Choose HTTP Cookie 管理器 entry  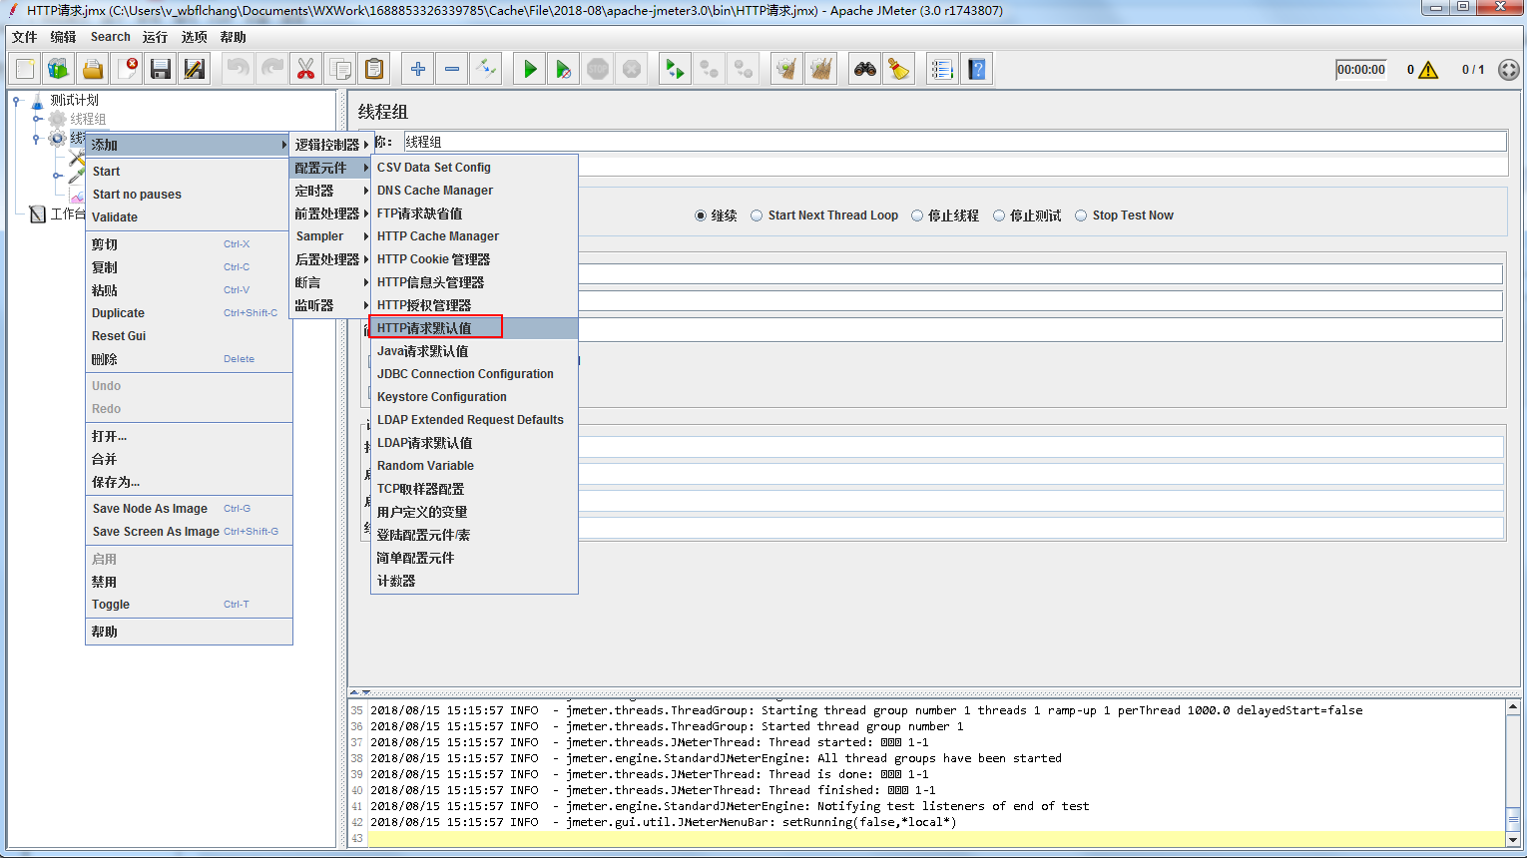[x=474, y=259]
